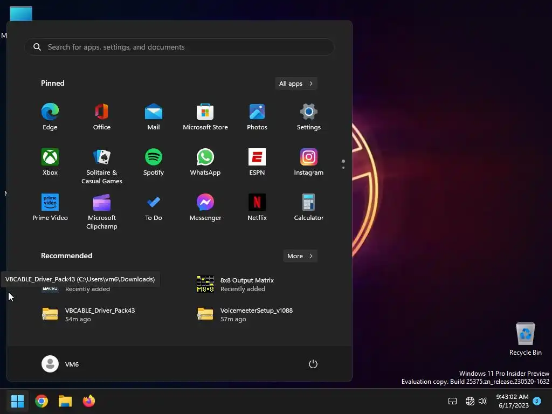Launch Firefox from the taskbar
This screenshot has height=414, width=552.
point(89,401)
